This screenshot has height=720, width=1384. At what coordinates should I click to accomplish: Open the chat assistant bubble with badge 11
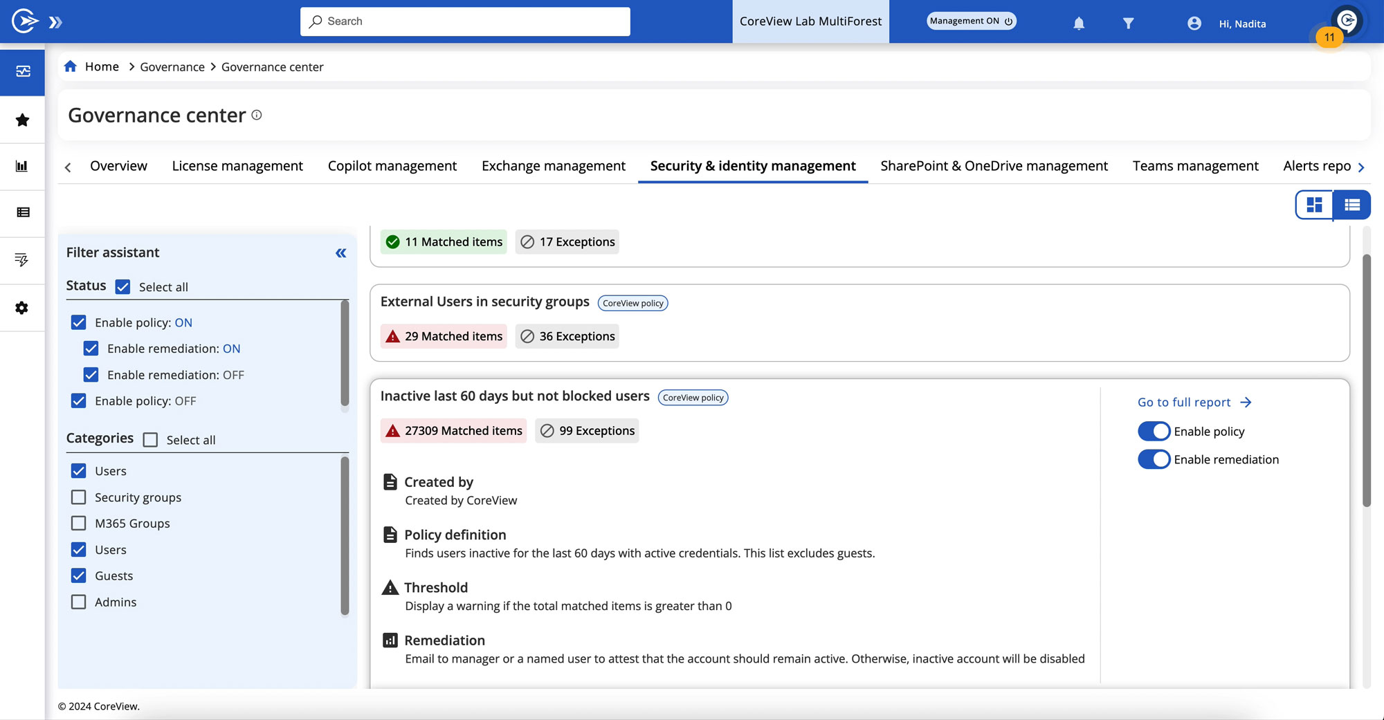click(x=1347, y=21)
